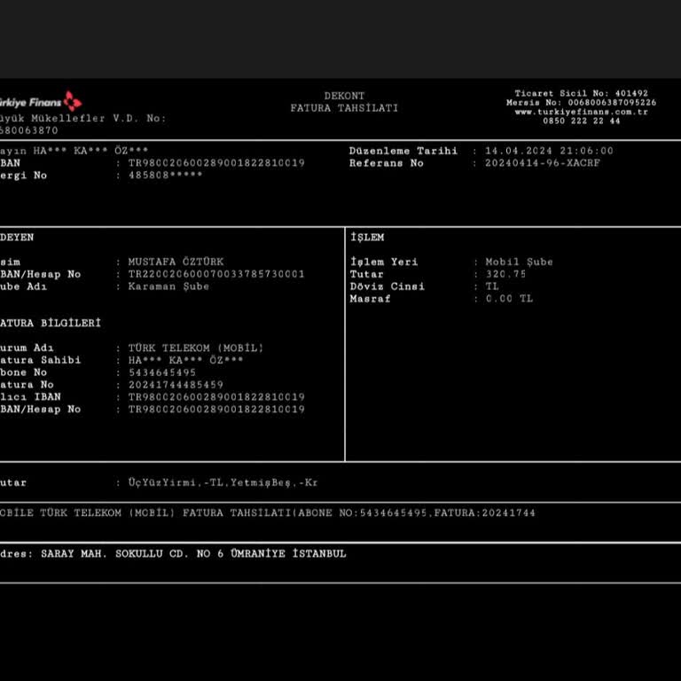
Task: Select branch name Karaman Şube
Action: 168,286
